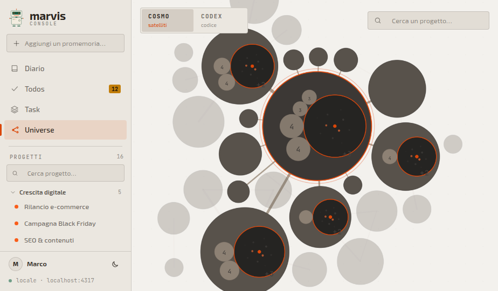Click the plus icon in the reminder field
Viewport: 498px width, 291px height.
[x=17, y=44]
